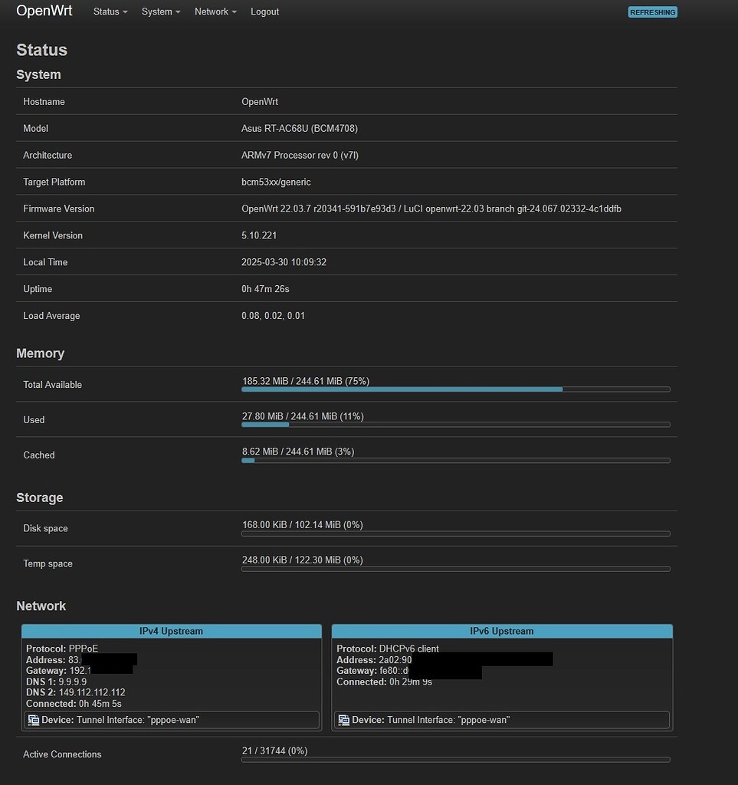Click the Used memory progress indicator
This screenshot has width=738, height=785.
click(456, 424)
